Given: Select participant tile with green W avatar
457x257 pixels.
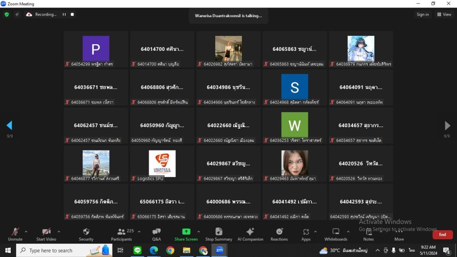Looking at the screenshot, I should (x=295, y=125).
